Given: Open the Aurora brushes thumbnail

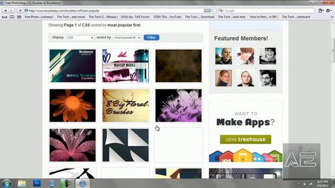Looking at the screenshot, I should click(x=73, y=66).
